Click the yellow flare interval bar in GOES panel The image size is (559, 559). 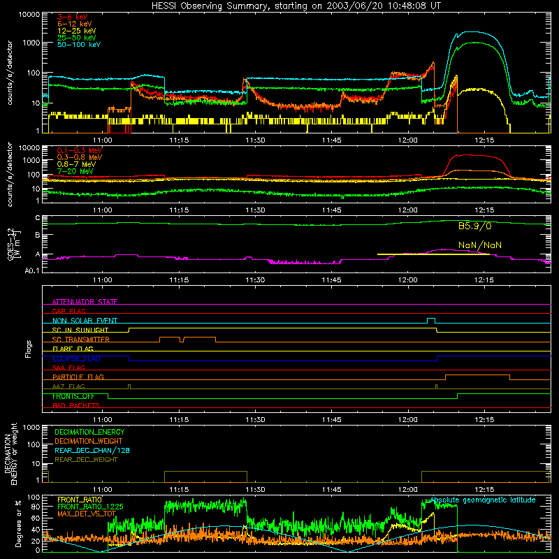pos(433,254)
